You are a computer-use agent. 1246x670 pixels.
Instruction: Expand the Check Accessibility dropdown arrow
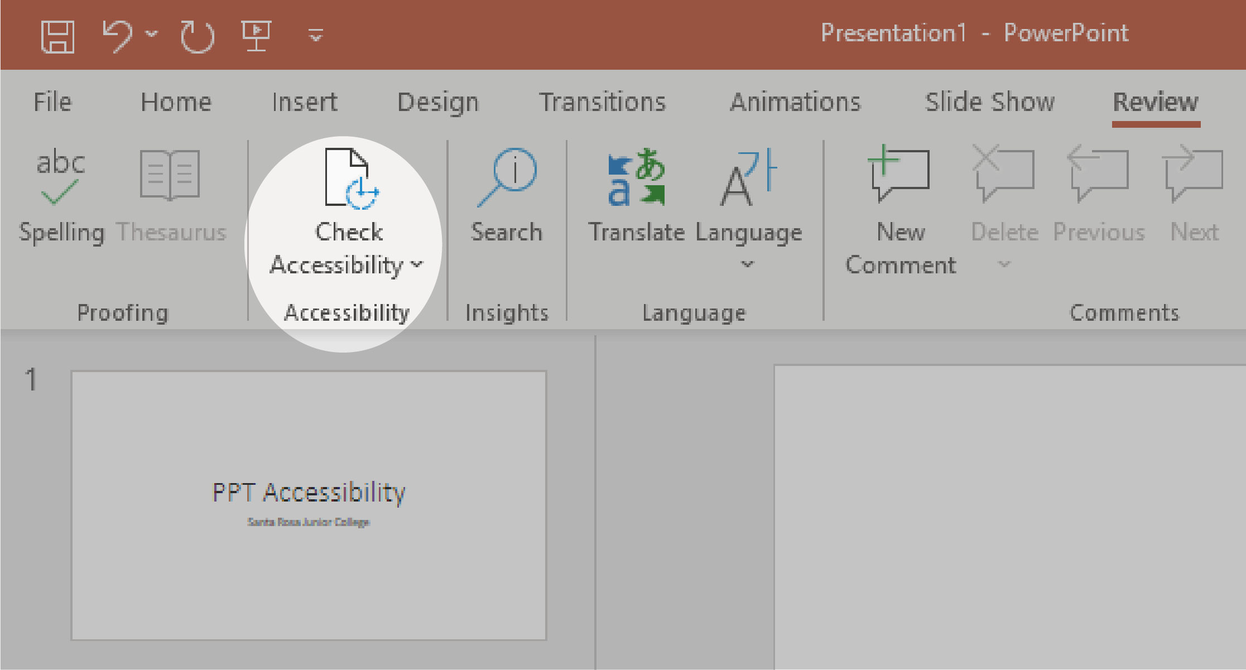(417, 264)
